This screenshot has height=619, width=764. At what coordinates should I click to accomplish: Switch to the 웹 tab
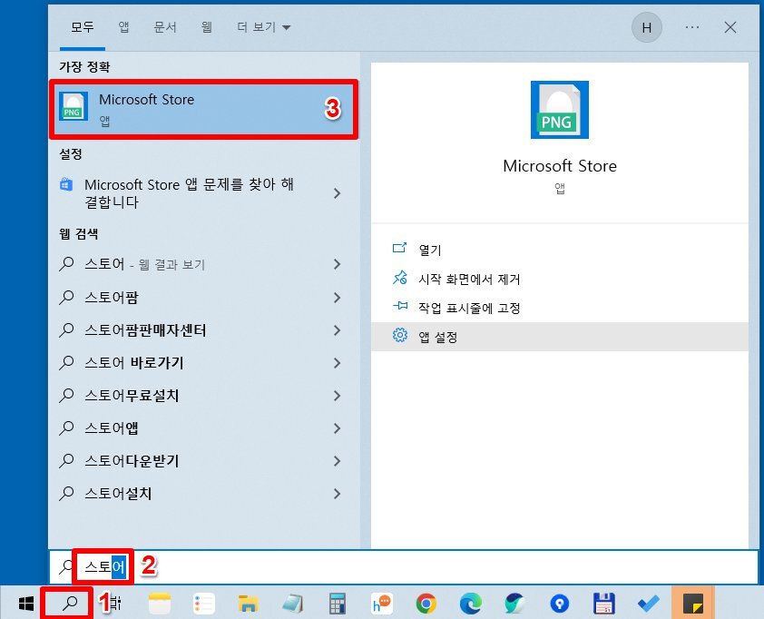coord(207,27)
